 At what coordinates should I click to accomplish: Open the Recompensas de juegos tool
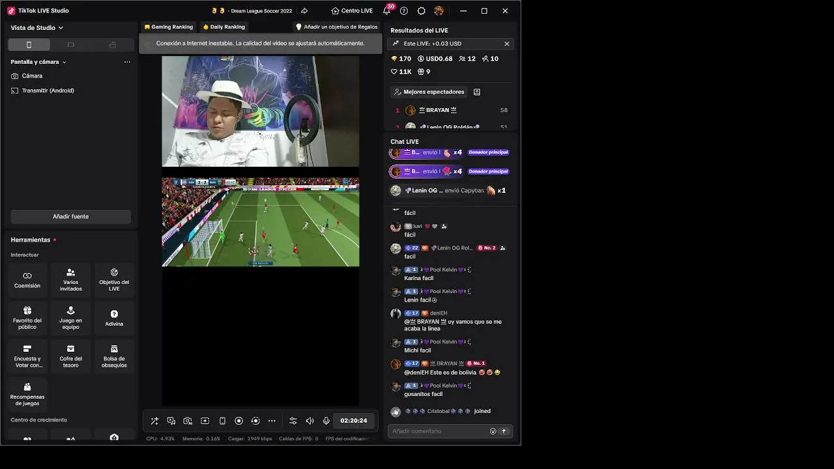(27, 394)
